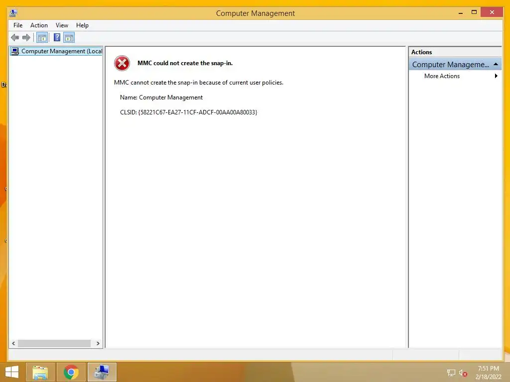Open the Action menu

coord(39,25)
